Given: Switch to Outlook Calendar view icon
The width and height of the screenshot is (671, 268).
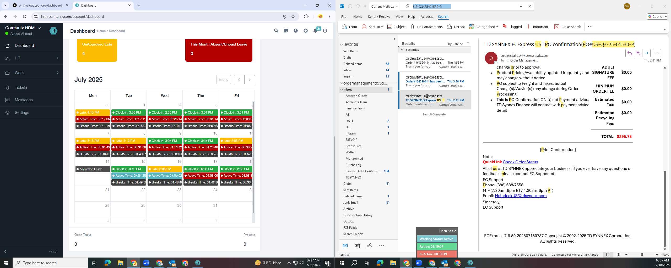Looking at the screenshot, I should click(357, 246).
